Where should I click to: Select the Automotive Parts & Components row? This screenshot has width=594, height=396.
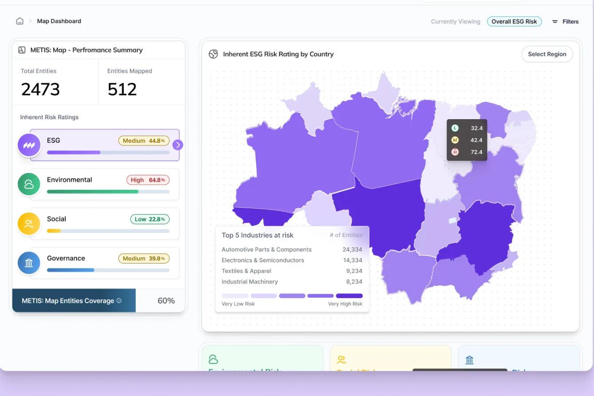(x=292, y=250)
